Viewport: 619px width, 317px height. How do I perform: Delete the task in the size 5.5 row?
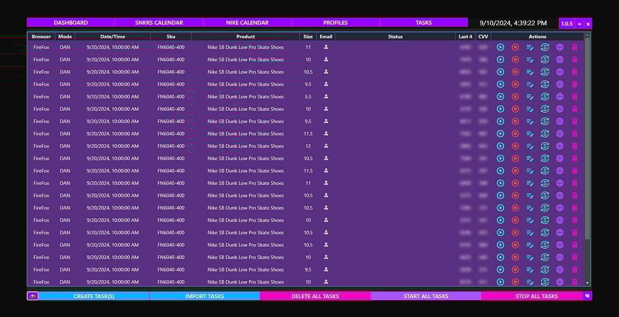point(575,97)
